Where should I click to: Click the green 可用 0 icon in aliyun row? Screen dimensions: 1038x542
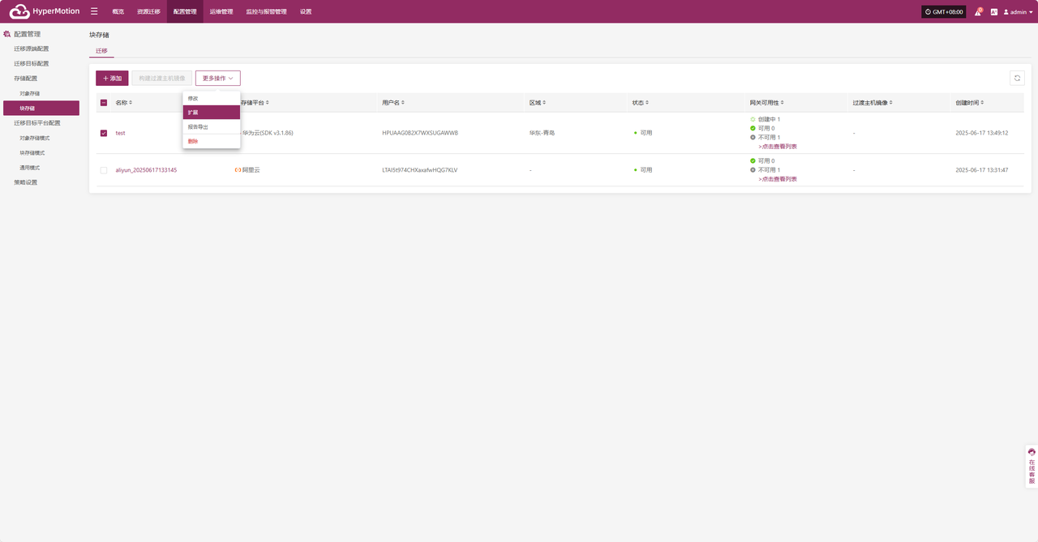coord(753,161)
